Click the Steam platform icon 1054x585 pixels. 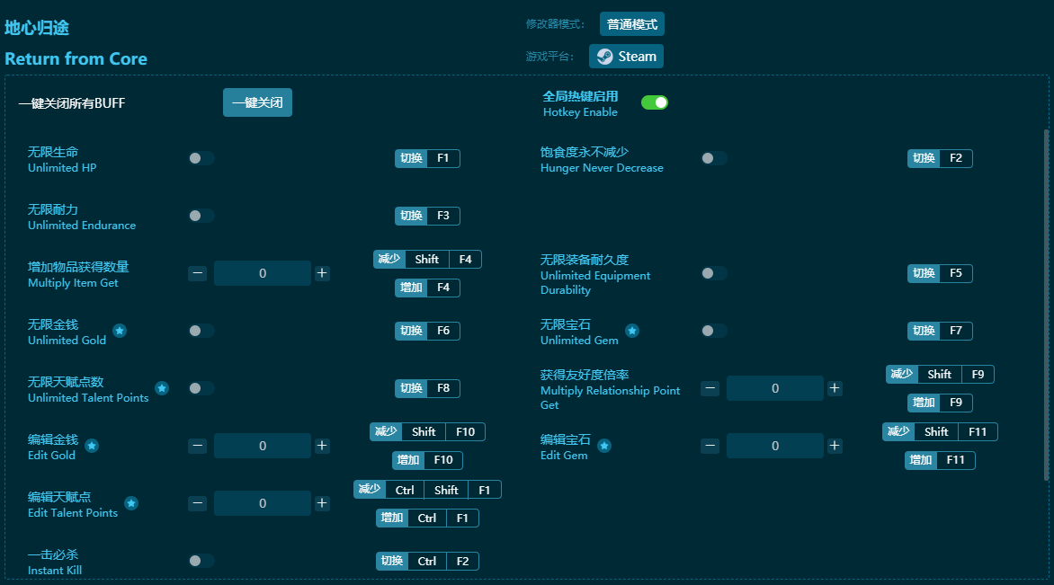(x=603, y=56)
